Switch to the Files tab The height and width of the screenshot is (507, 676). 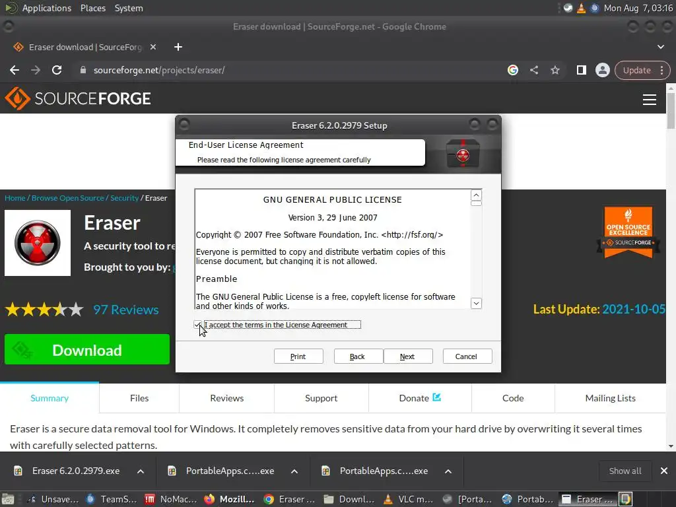pos(139,398)
